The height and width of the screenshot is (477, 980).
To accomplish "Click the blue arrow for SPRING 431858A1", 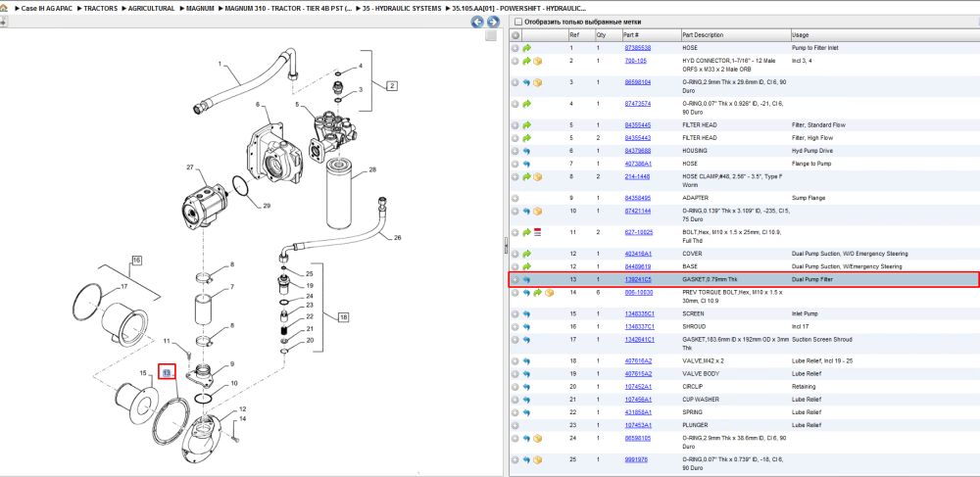I will 527,412.
